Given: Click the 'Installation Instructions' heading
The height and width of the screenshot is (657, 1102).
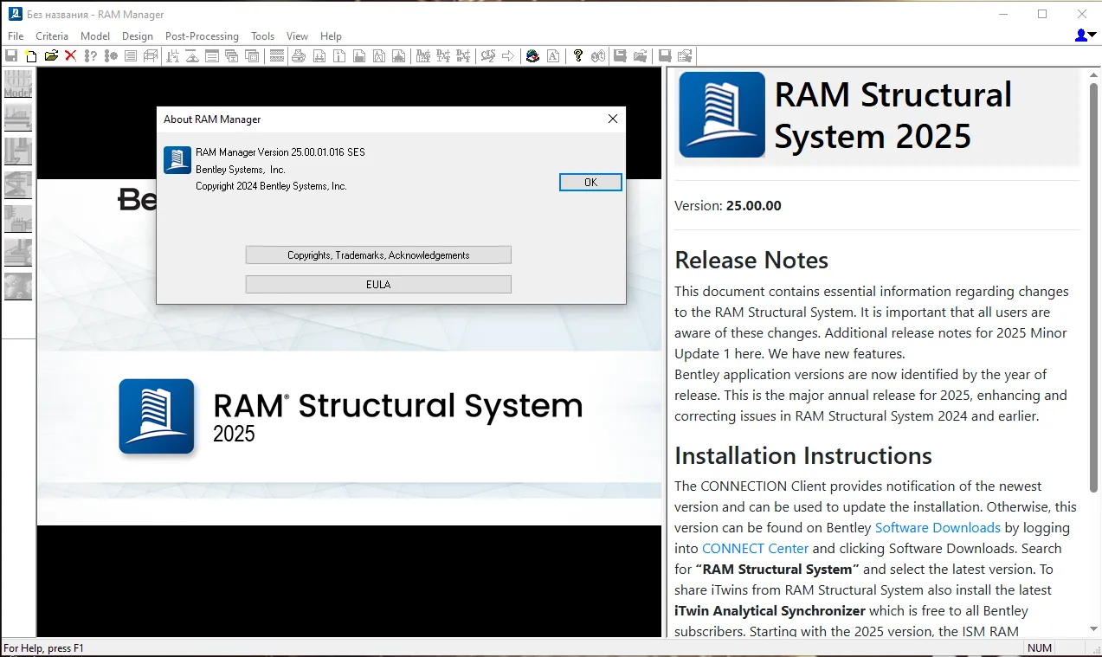Looking at the screenshot, I should click(x=803, y=455).
